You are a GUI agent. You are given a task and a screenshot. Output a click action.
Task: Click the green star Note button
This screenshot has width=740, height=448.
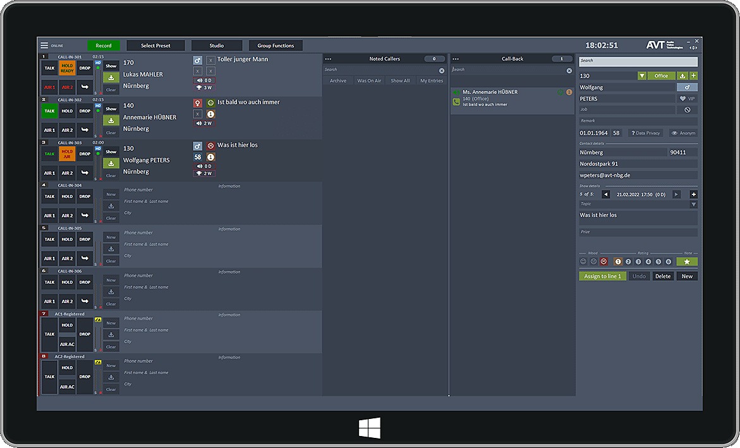[x=687, y=261]
